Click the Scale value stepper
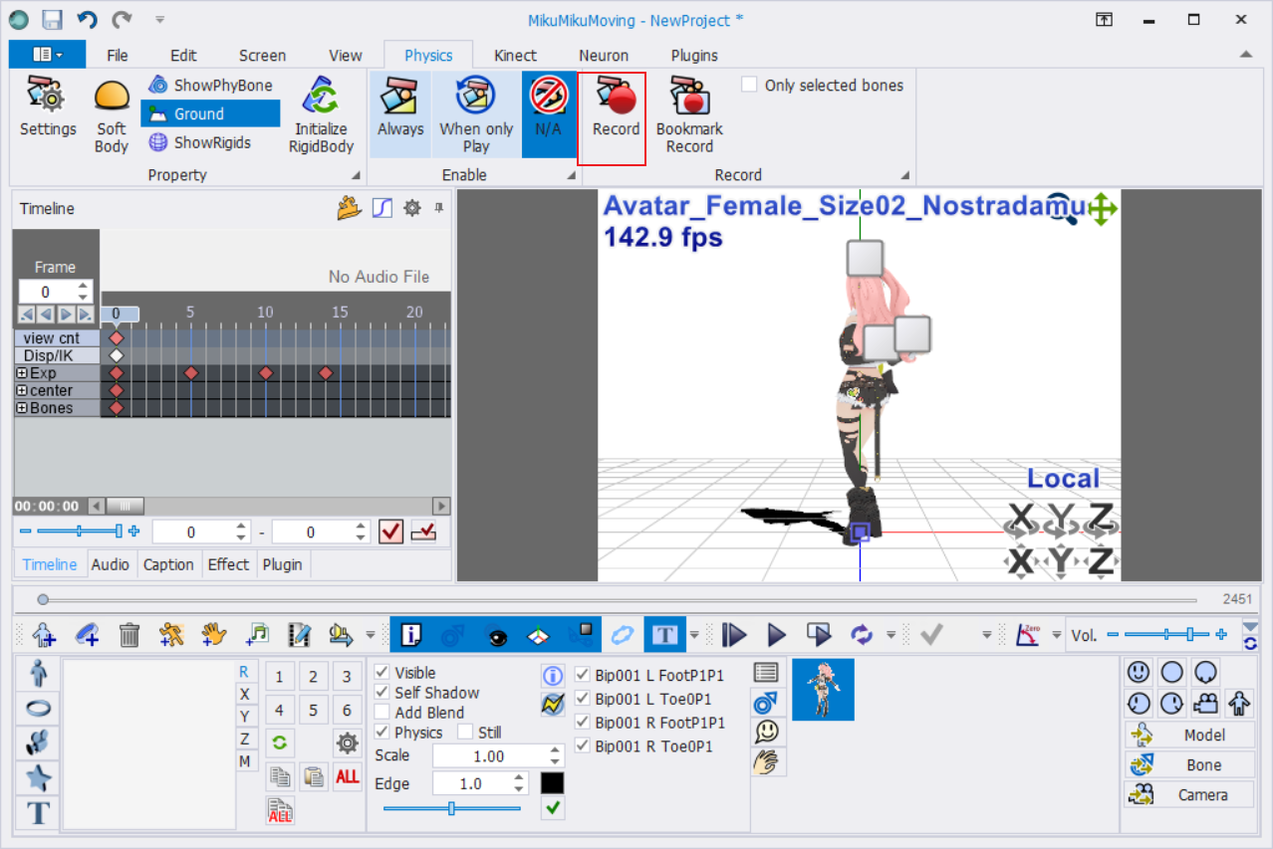This screenshot has width=1273, height=849. 556,756
